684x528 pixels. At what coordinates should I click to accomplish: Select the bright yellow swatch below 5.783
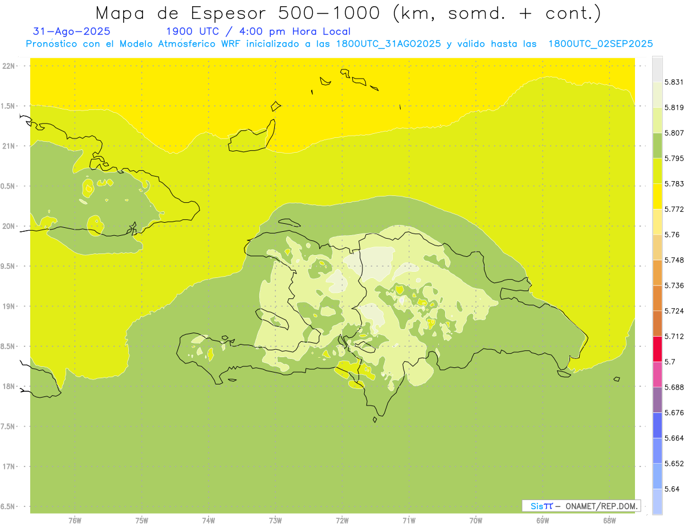[657, 196]
